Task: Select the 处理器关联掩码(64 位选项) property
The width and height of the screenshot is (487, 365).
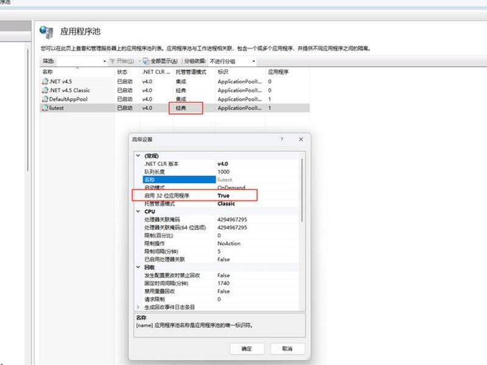Action: [x=175, y=228]
